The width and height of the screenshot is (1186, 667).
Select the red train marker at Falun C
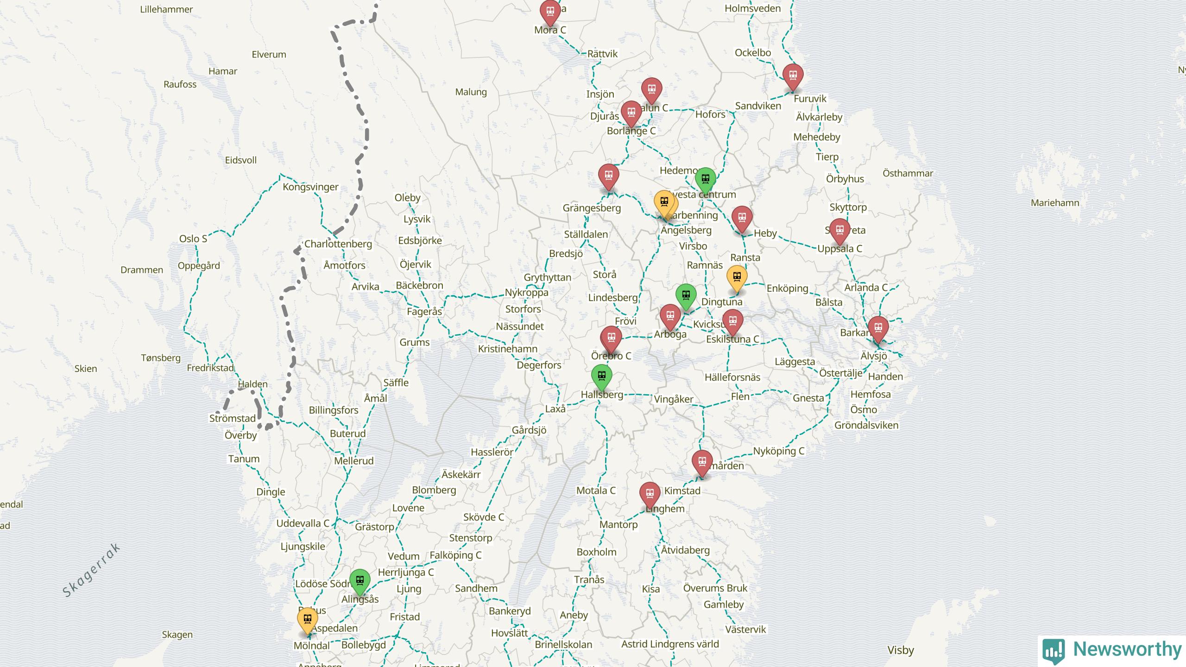pos(651,89)
